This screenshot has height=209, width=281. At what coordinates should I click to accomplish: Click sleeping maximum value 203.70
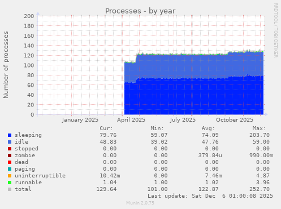click(260, 135)
